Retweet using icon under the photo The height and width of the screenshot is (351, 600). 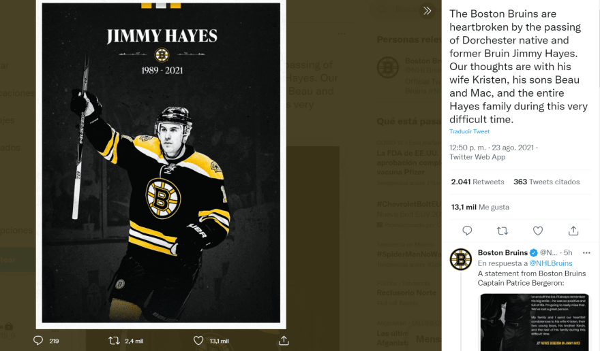[x=115, y=340]
